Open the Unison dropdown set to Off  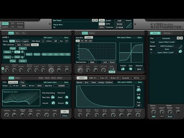[56, 41]
